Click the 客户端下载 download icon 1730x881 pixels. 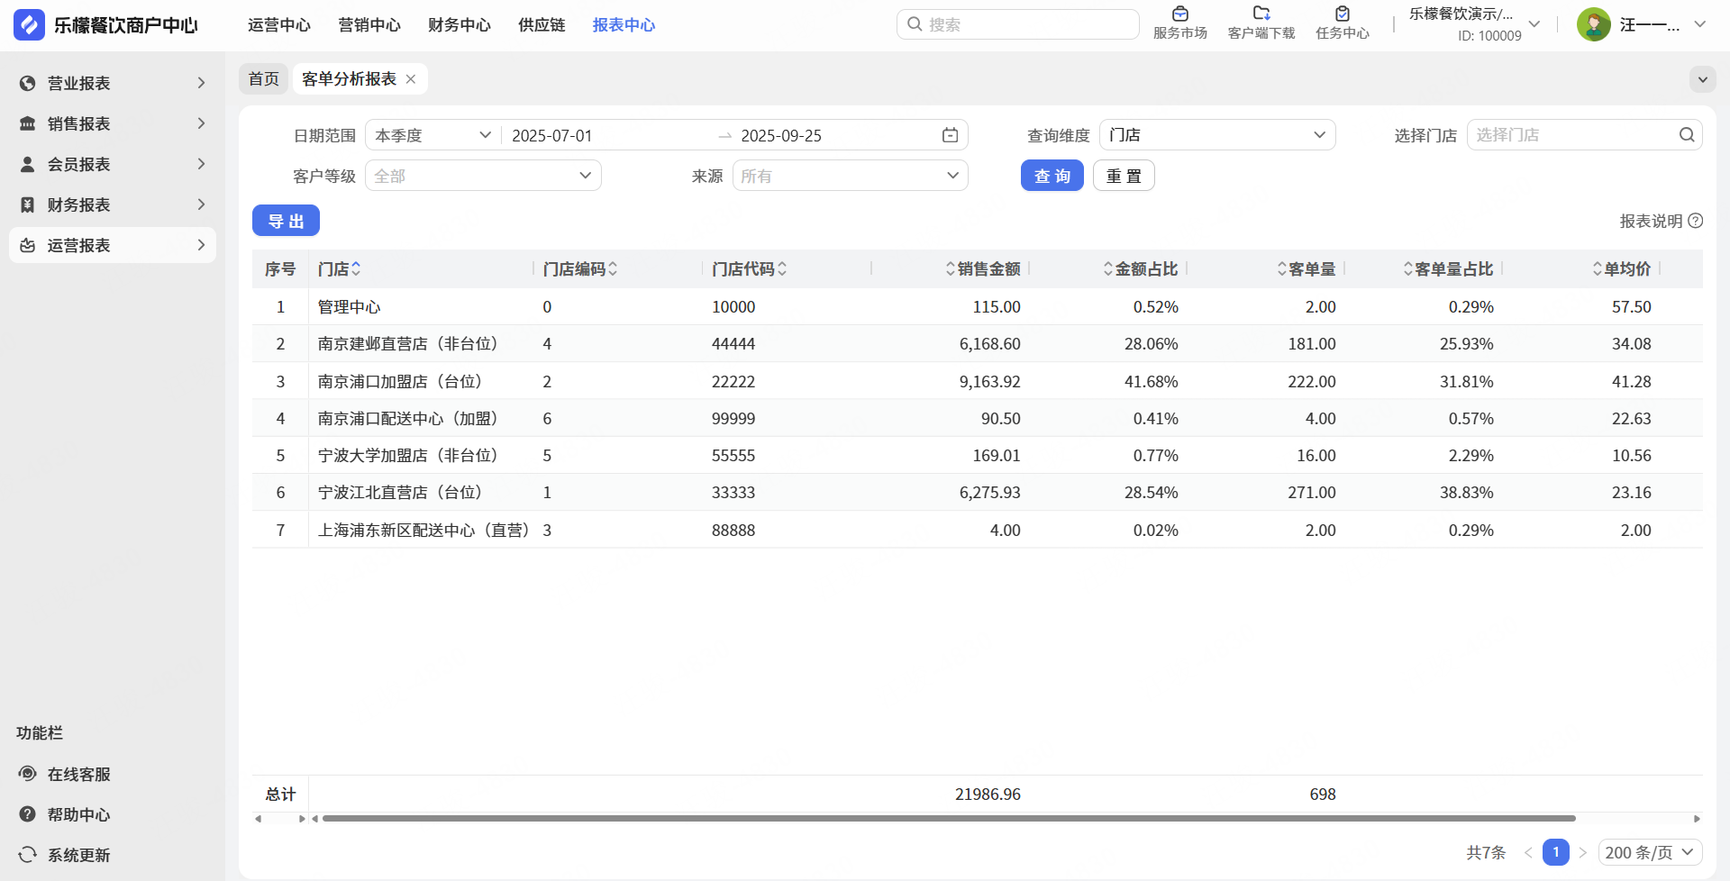(1261, 14)
